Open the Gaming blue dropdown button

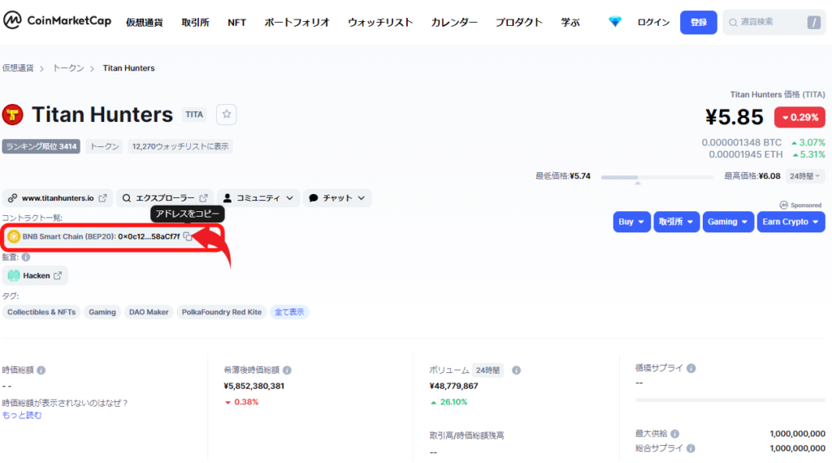tap(728, 222)
